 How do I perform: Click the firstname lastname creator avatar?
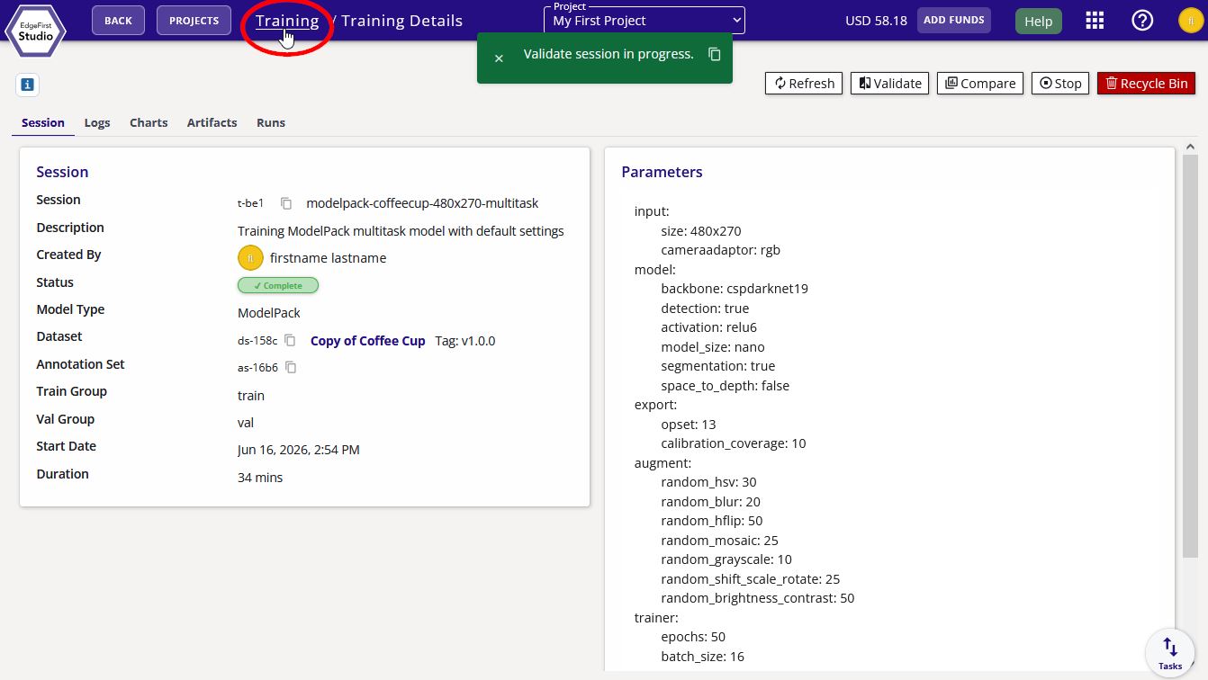pyautogui.click(x=250, y=257)
